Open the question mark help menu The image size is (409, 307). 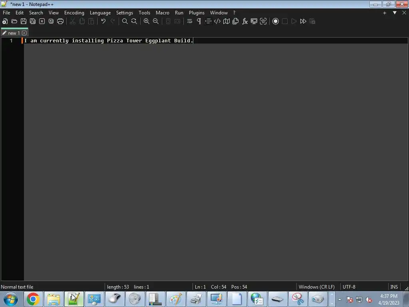click(234, 13)
